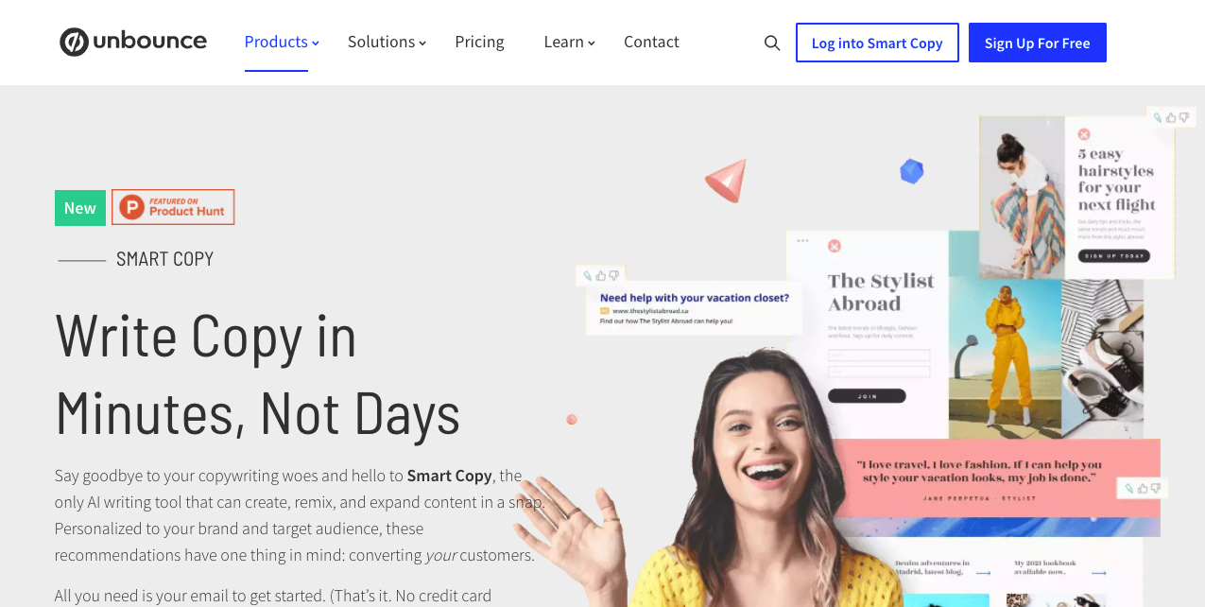Click the yellow outfit photo thumbnail
This screenshot has height=607, width=1205.
point(1005,357)
